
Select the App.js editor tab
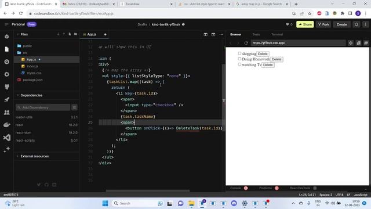click(92, 34)
